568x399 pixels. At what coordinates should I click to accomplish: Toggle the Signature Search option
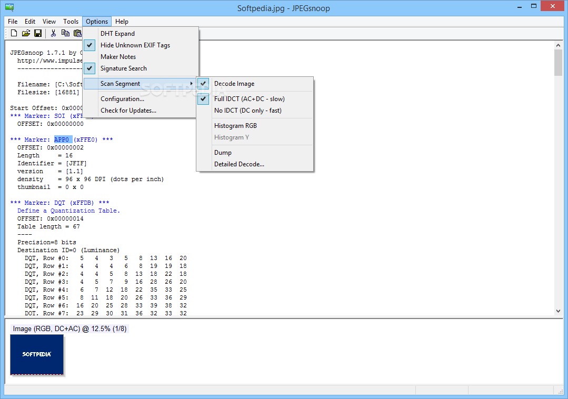click(x=141, y=68)
